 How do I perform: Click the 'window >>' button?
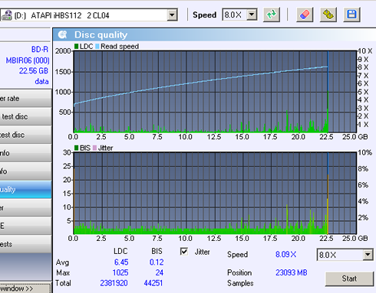25,288
